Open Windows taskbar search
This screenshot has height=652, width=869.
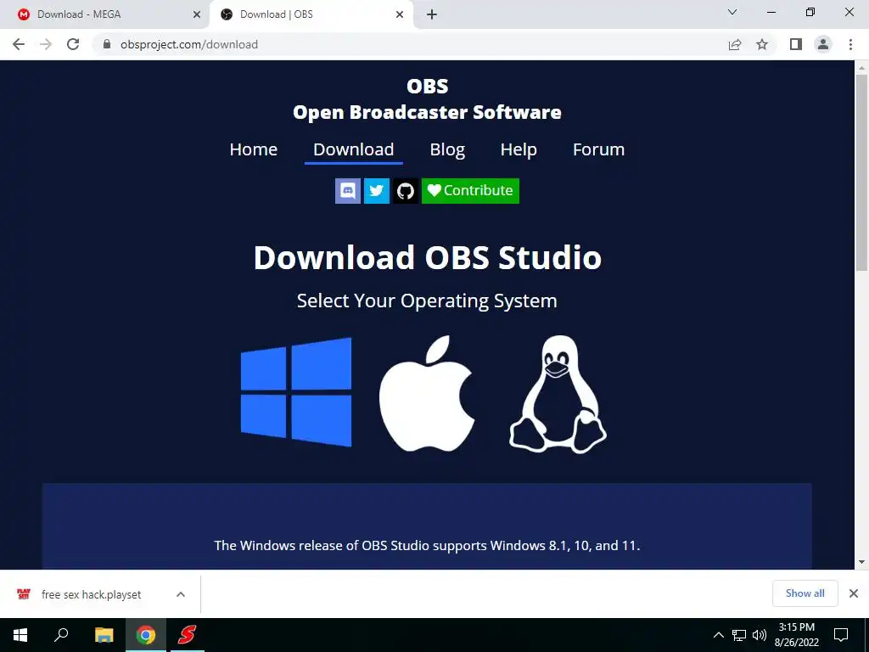pyautogui.click(x=61, y=635)
